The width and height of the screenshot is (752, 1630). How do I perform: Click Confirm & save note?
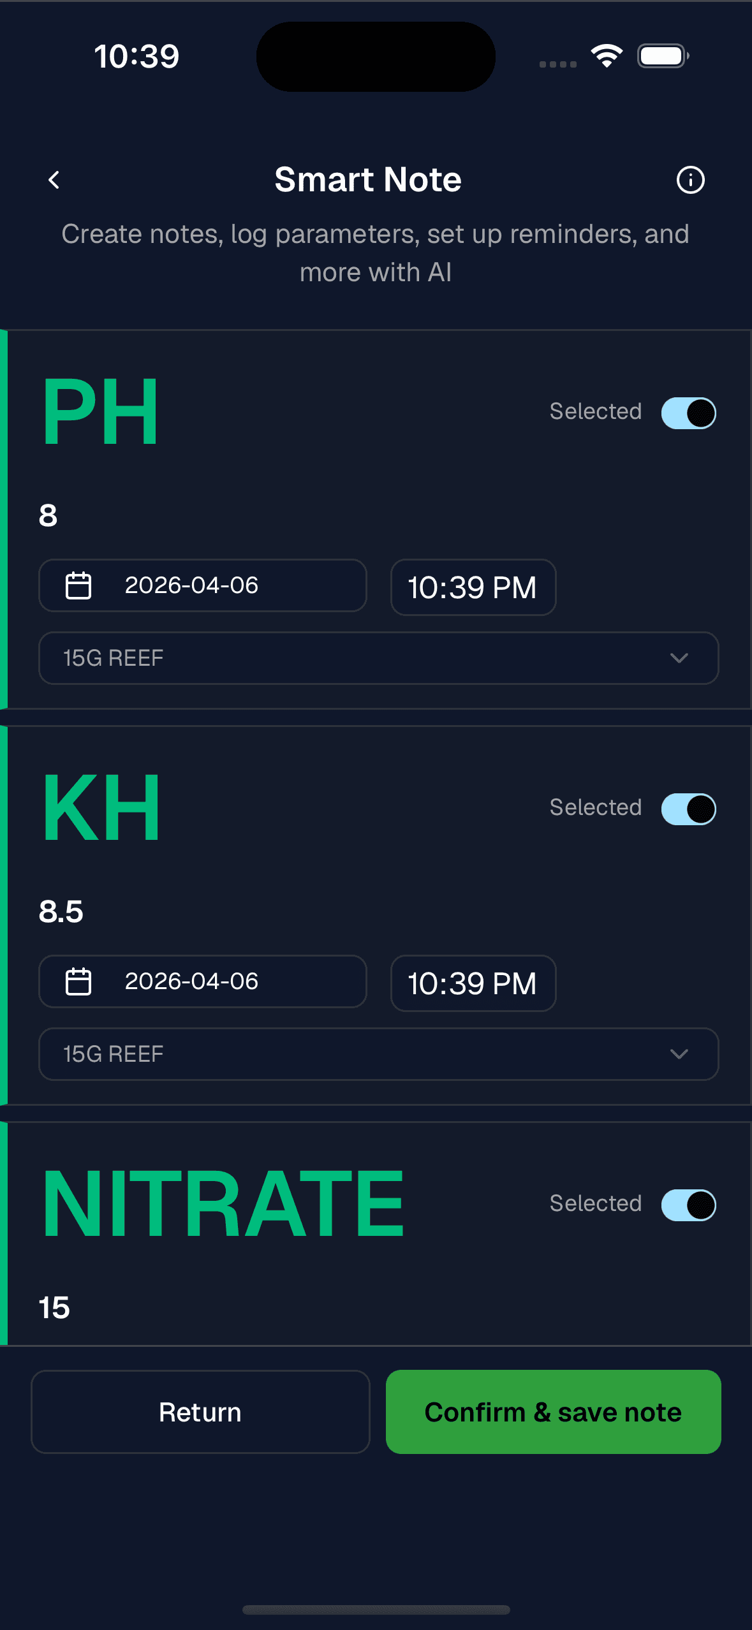tap(553, 1412)
